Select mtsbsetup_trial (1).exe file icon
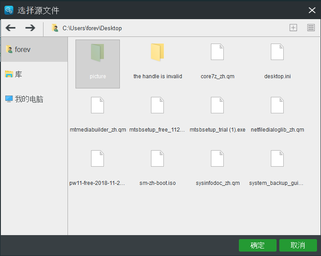Viewport: 321px width, 256px height. (217, 105)
